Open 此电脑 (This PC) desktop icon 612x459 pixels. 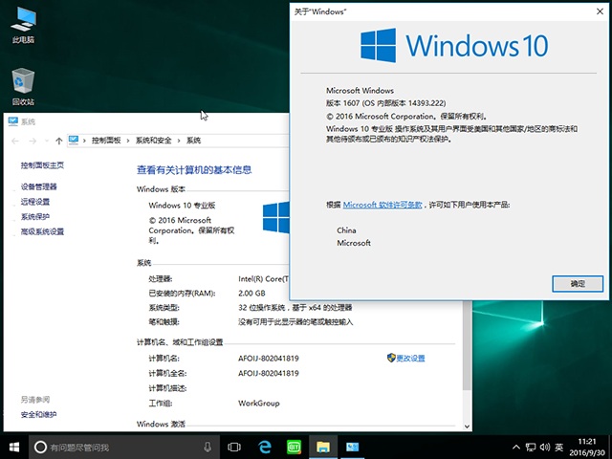tap(23, 21)
